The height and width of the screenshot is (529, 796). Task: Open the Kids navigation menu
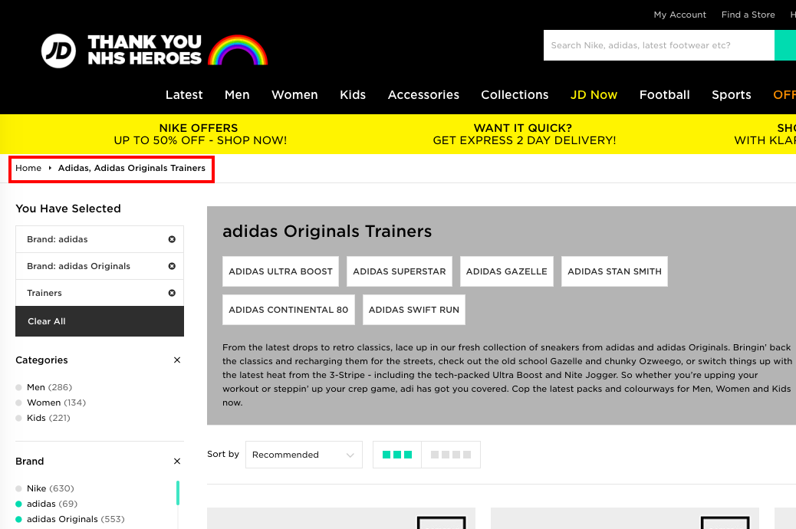tap(353, 95)
